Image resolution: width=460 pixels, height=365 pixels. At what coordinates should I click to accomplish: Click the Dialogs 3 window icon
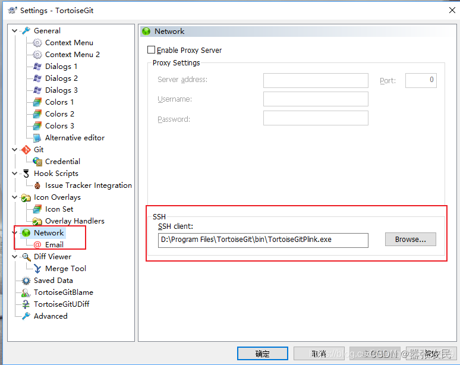37,90
